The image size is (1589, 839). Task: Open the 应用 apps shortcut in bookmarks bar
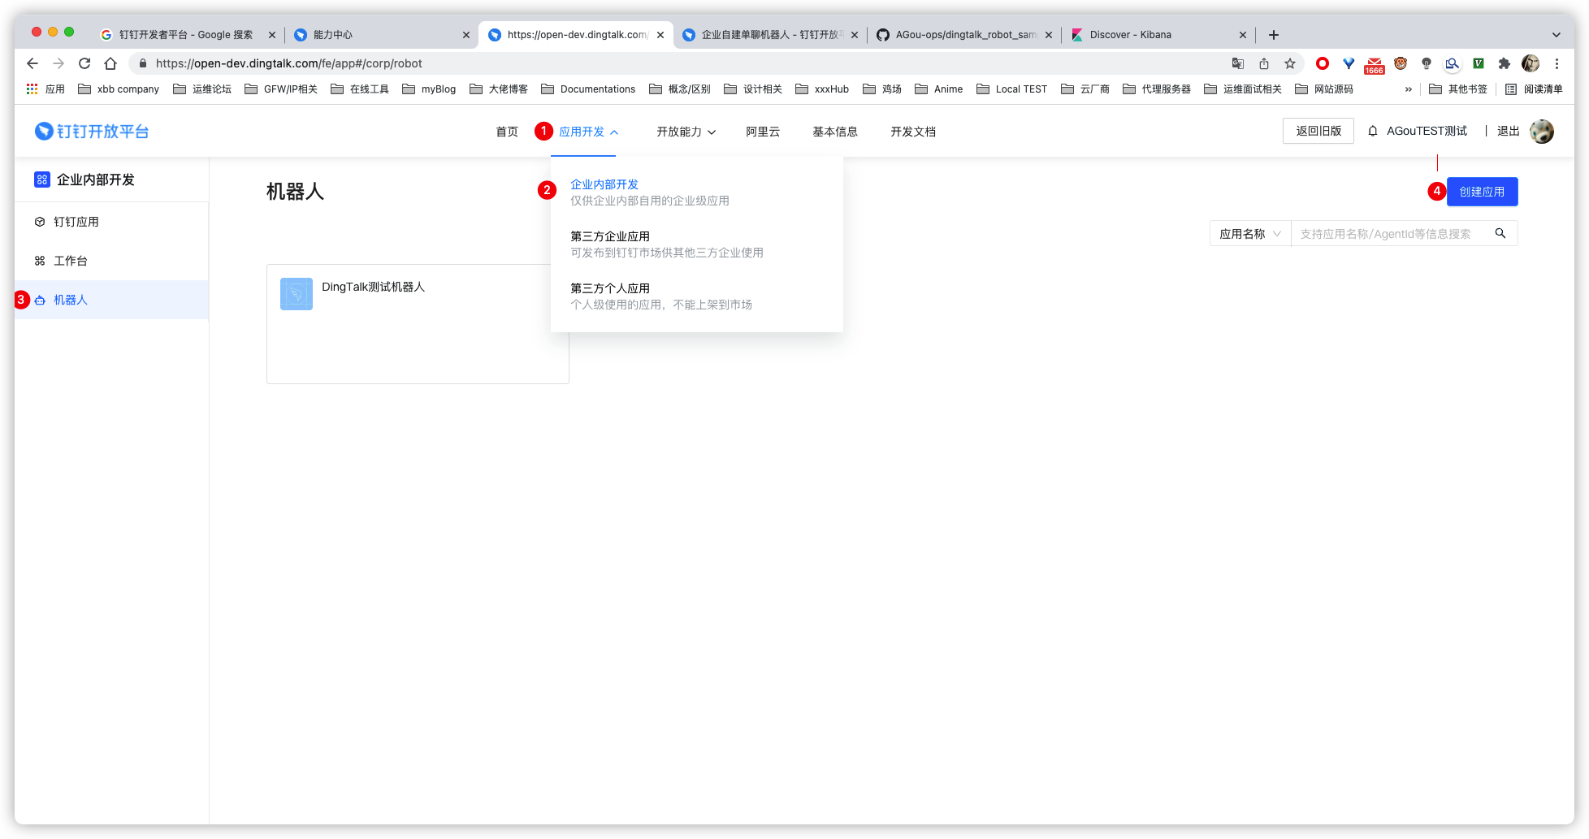click(45, 89)
